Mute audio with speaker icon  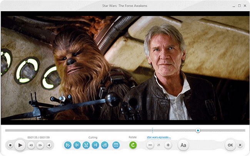tap(49, 145)
